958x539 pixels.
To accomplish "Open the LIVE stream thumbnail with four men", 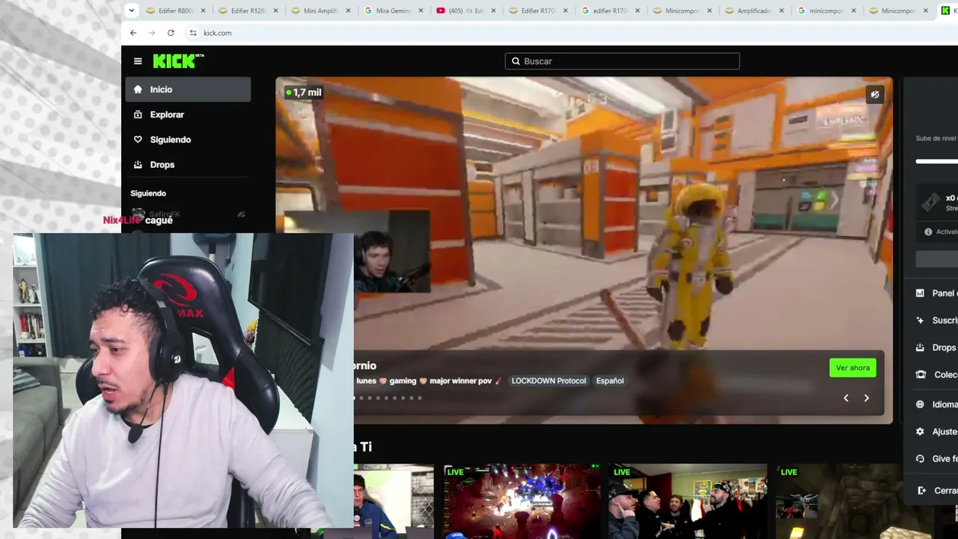I will pyautogui.click(x=688, y=501).
